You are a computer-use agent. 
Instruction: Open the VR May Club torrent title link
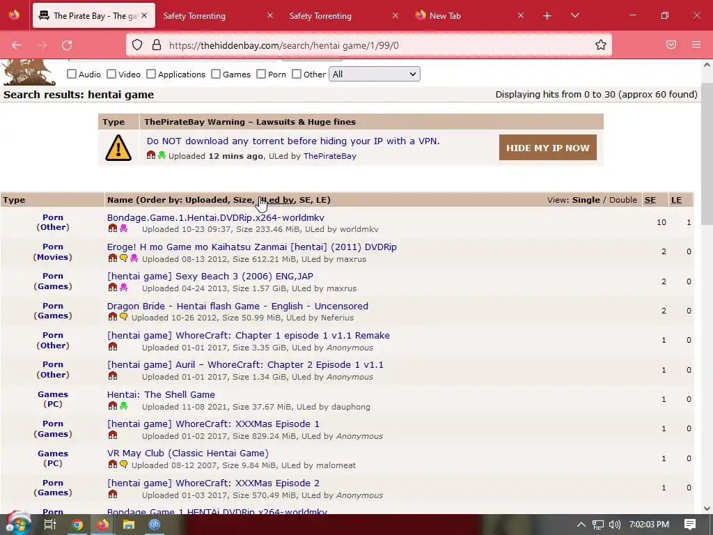pos(188,453)
